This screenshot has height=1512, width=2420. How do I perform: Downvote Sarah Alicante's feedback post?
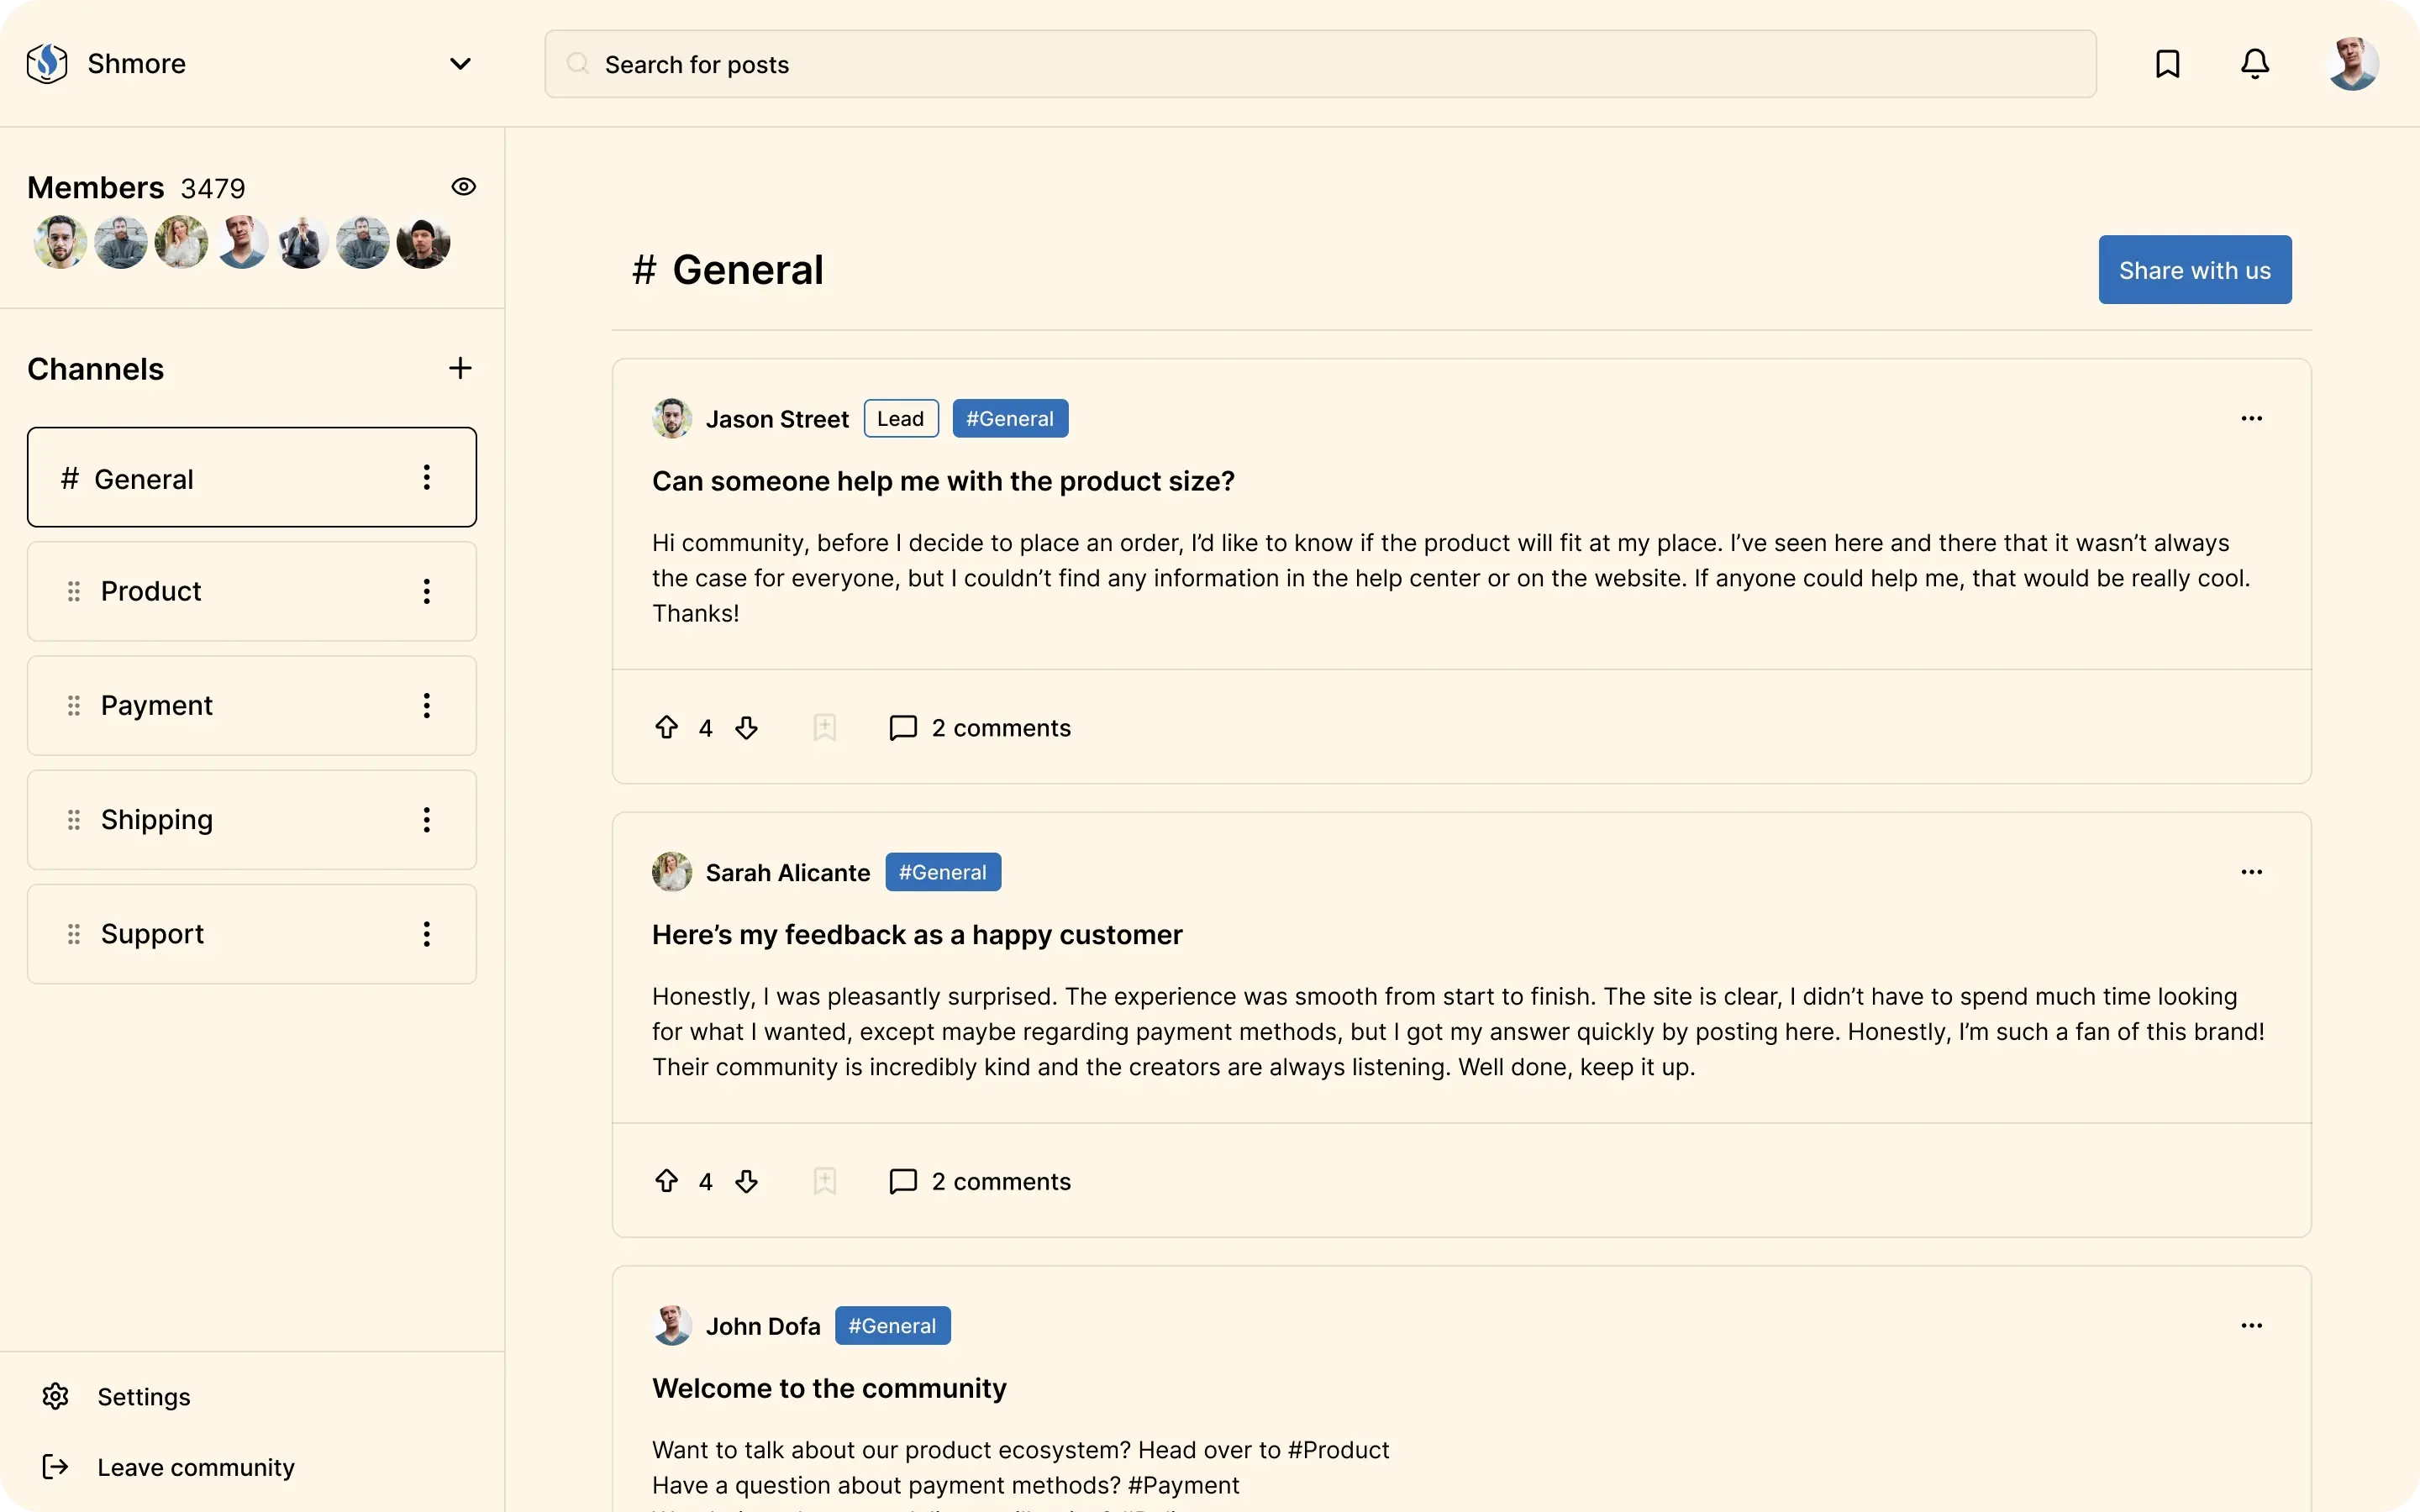pyautogui.click(x=747, y=1181)
